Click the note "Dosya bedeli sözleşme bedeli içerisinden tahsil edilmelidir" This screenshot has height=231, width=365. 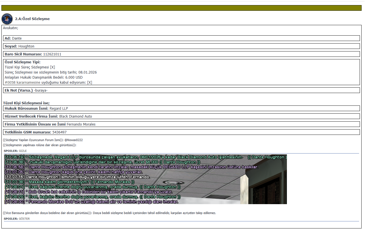(x=154, y=213)
